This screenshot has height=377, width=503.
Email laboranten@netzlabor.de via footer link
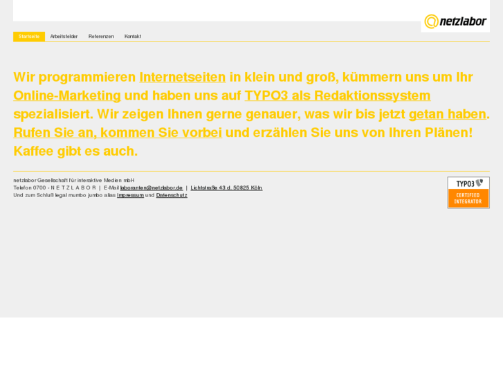152,187
